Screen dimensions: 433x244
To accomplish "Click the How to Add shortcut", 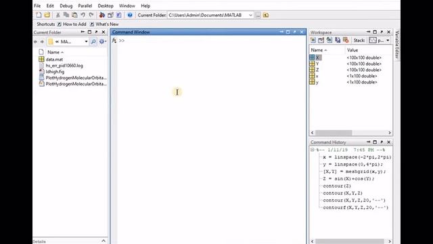I will [72, 24].
